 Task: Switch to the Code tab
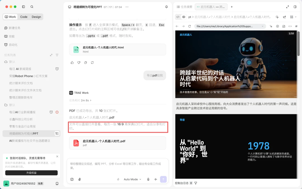24,17
